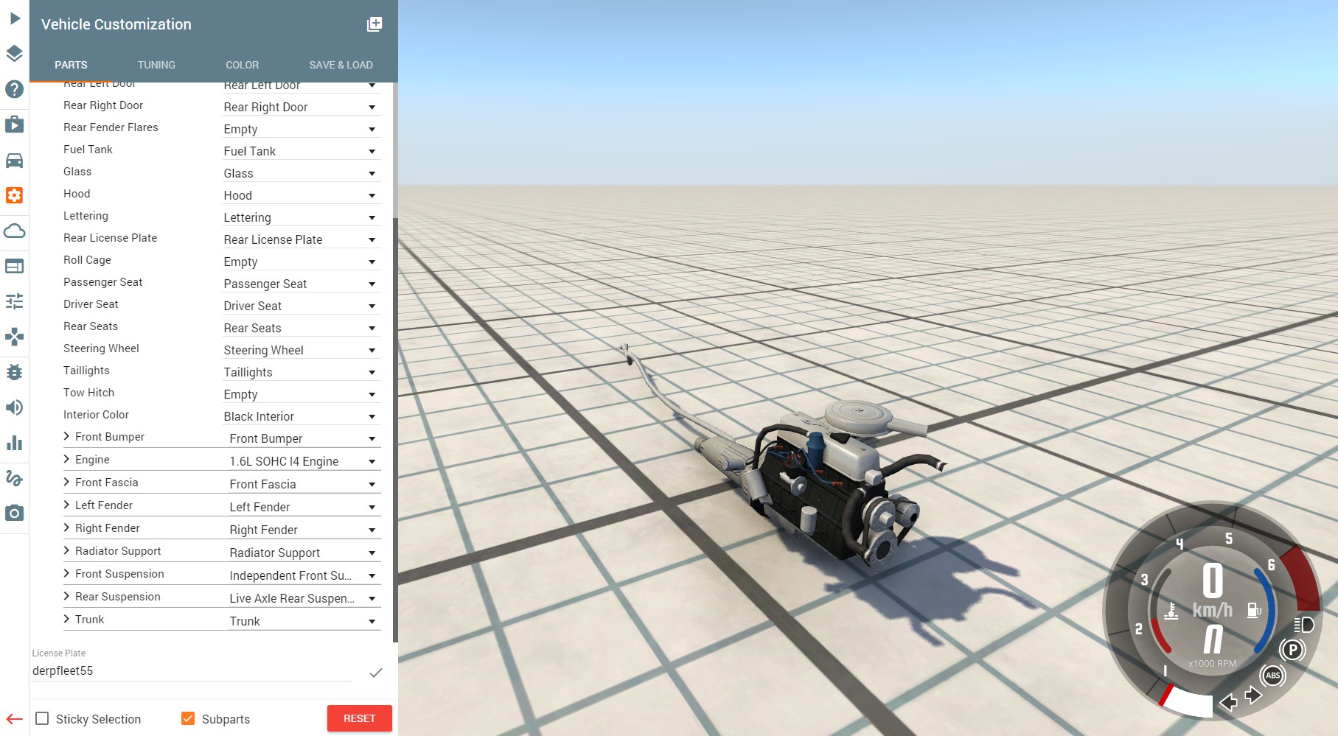Click the headlight indicator on the gauge
Image resolution: width=1338 pixels, height=736 pixels.
point(1304,625)
